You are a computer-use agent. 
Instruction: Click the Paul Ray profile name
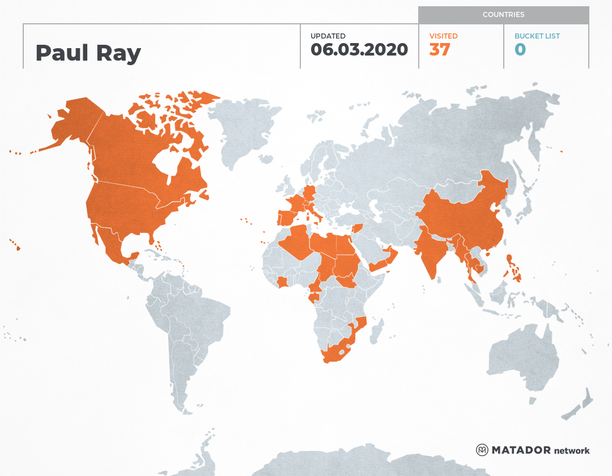coord(88,53)
